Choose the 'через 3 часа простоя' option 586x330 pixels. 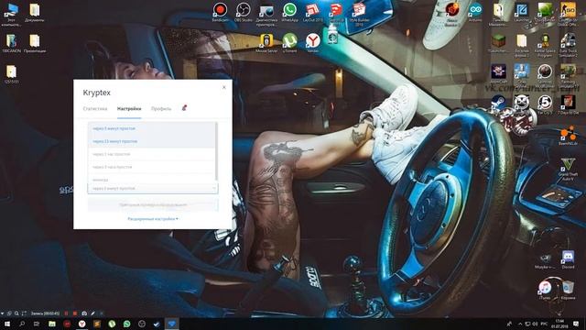click(151, 167)
